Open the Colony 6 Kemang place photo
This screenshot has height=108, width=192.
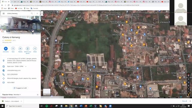tap(20, 25)
